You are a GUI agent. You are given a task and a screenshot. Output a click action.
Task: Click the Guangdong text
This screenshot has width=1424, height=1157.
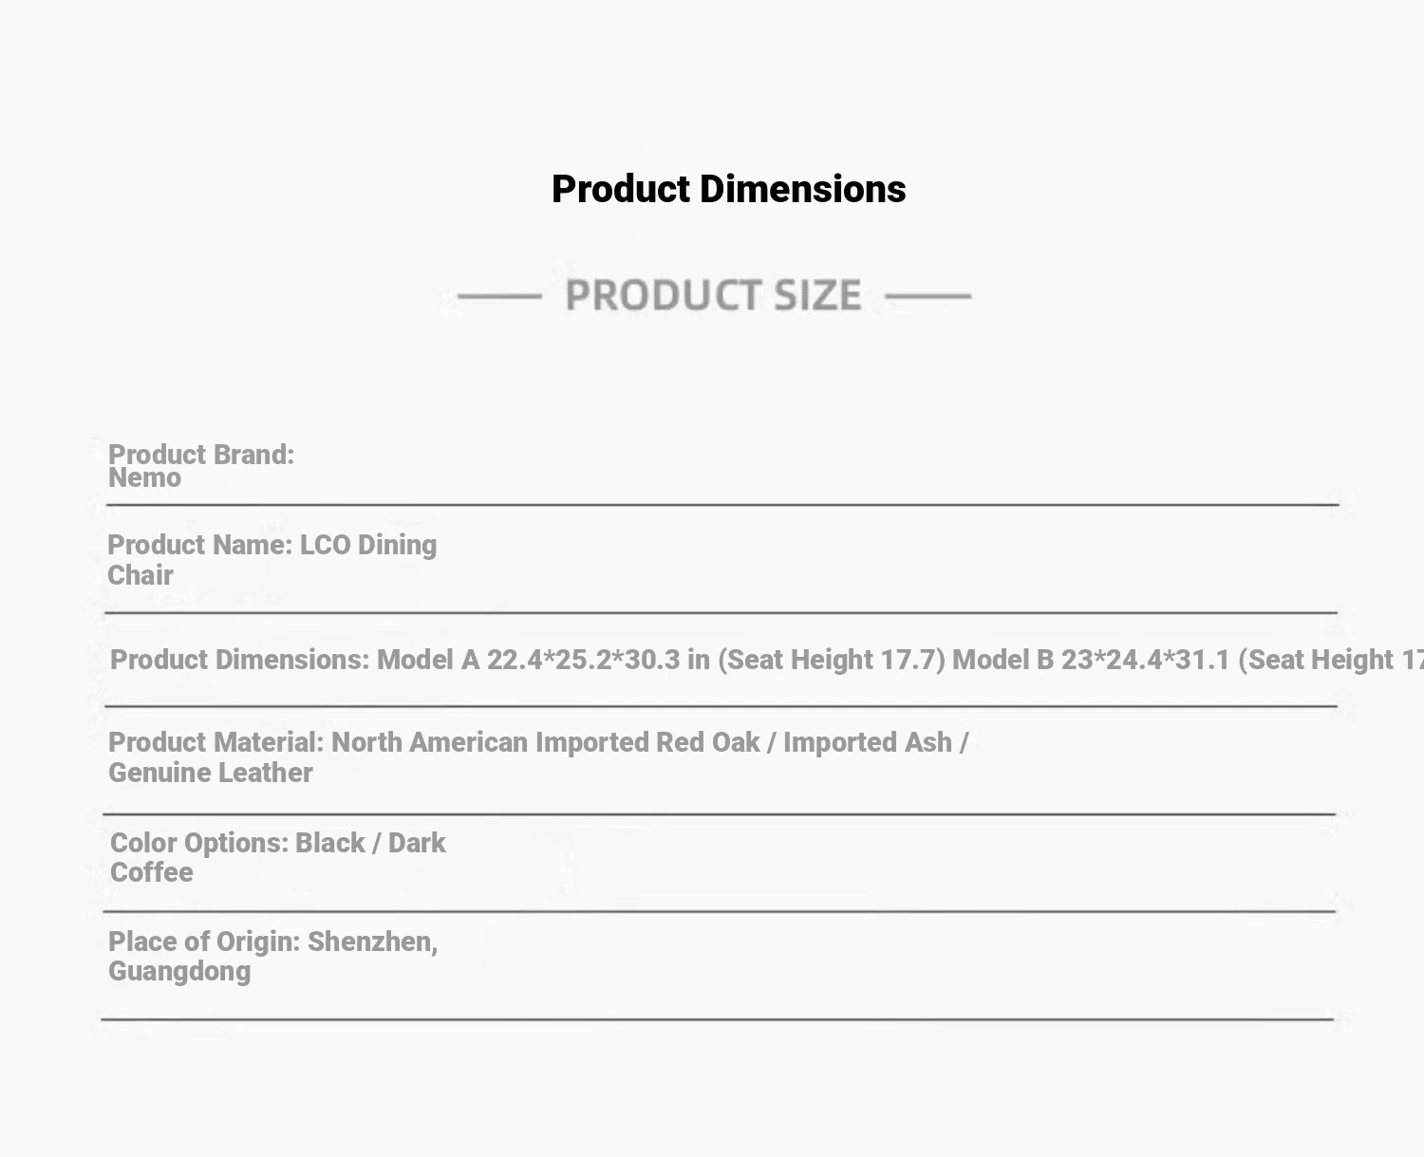click(179, 971)
